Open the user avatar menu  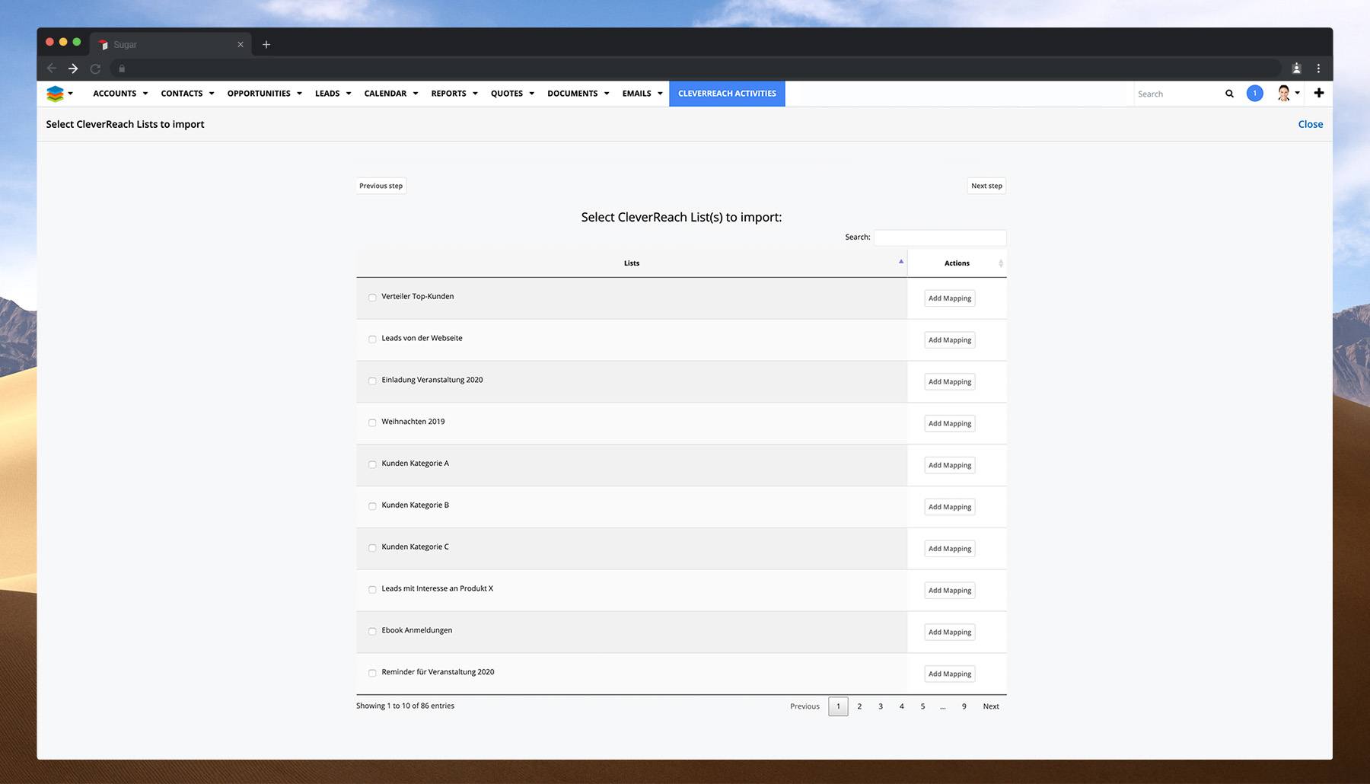click(x=1284, y=94)
